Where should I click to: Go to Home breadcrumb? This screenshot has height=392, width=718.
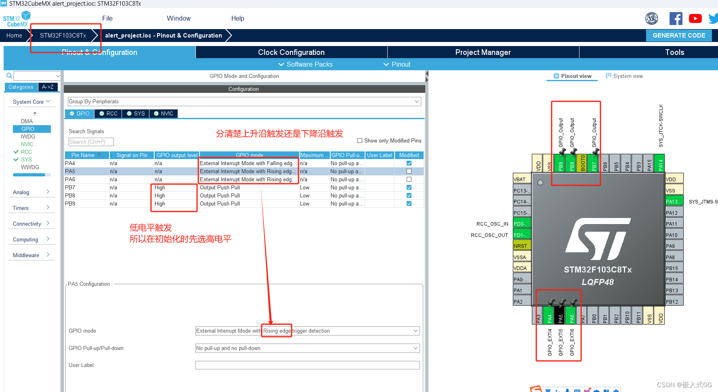[x=14, y=36]
